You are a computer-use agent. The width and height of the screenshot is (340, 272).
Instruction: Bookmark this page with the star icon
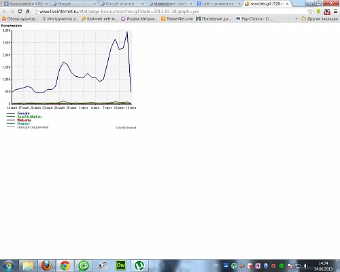(310, 12)
